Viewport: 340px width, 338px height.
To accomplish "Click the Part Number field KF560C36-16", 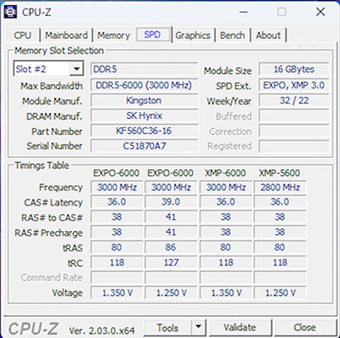I will (144, 131).
